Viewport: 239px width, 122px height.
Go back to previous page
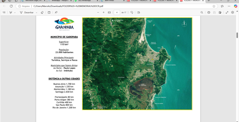(4, 6)
